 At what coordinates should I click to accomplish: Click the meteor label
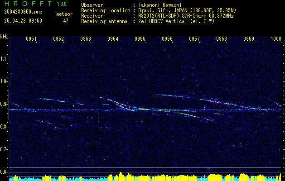64,14
